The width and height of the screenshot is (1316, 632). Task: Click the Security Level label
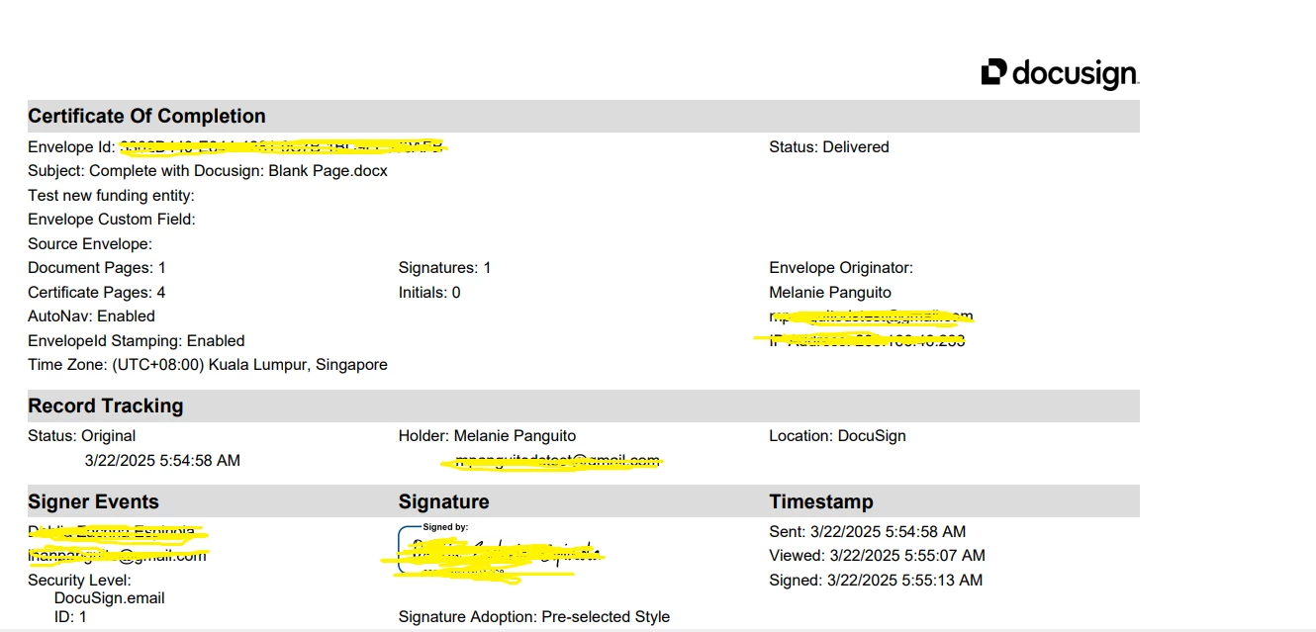[x=79, y=580]
